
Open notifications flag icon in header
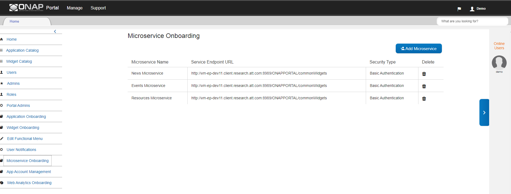pyautogui.click(x=459, y=9)
